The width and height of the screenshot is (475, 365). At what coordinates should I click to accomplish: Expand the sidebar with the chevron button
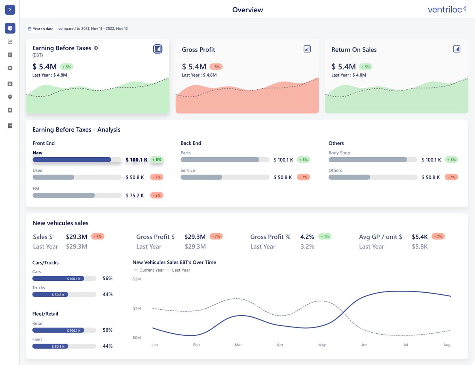[10, 10]
